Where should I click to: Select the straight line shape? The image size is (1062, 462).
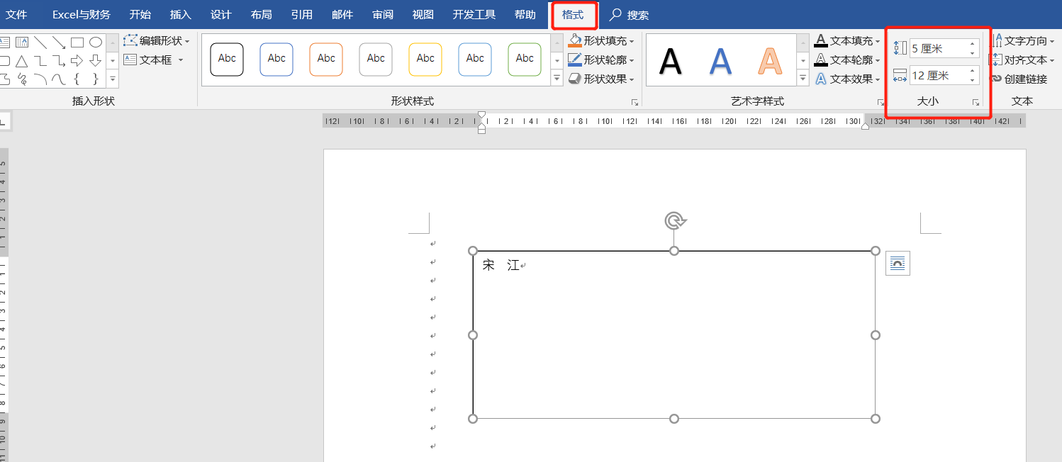40,43
